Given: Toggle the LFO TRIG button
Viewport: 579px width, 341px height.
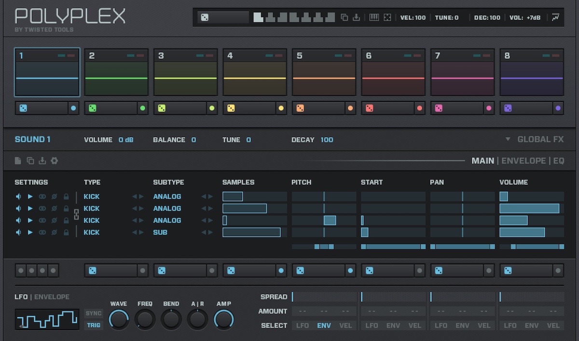Looking at the screenshot, I should click(94, 325).
